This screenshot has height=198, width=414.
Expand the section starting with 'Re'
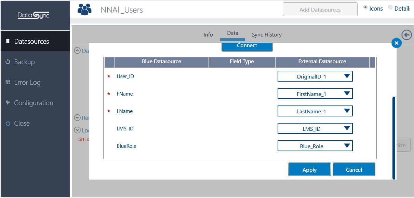point(77,118)
